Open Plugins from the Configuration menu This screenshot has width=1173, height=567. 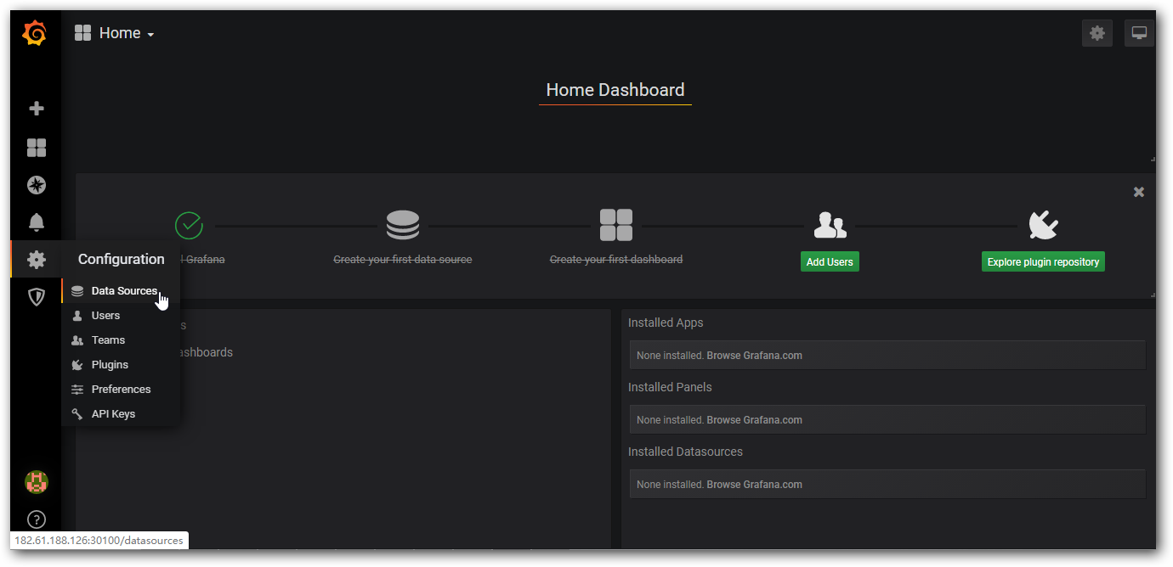(x=110, y=365)
